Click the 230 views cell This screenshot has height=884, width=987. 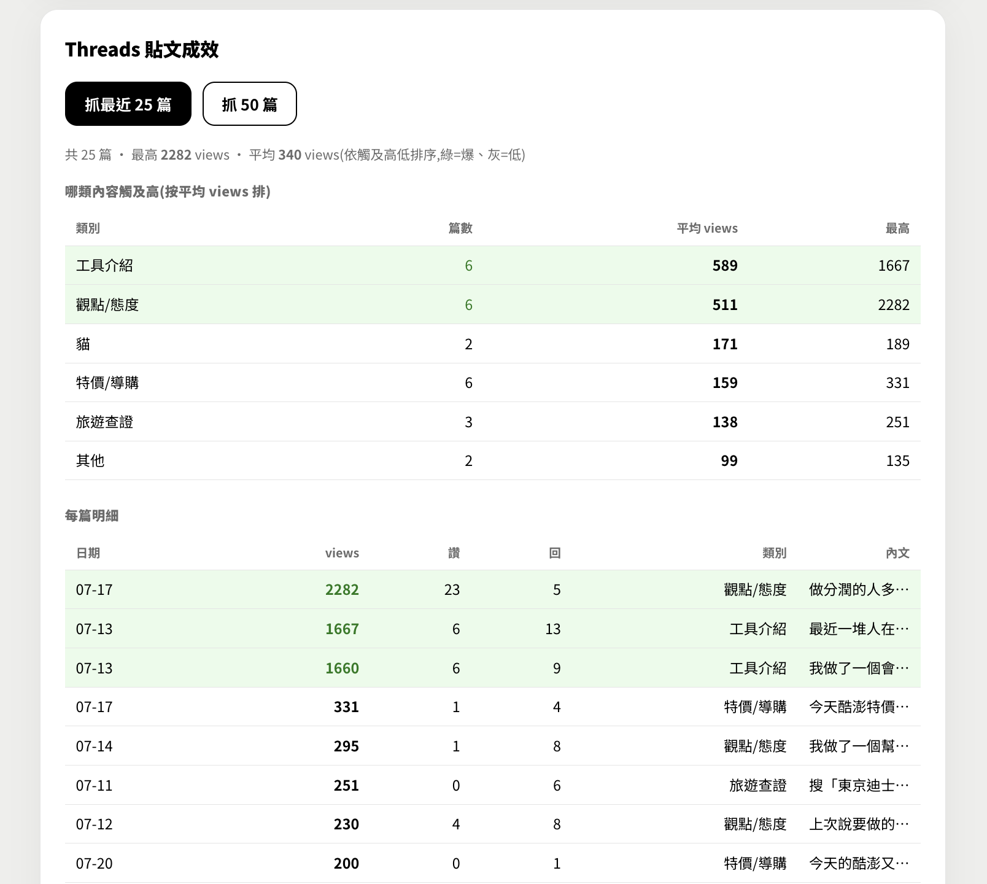point(346,824)
